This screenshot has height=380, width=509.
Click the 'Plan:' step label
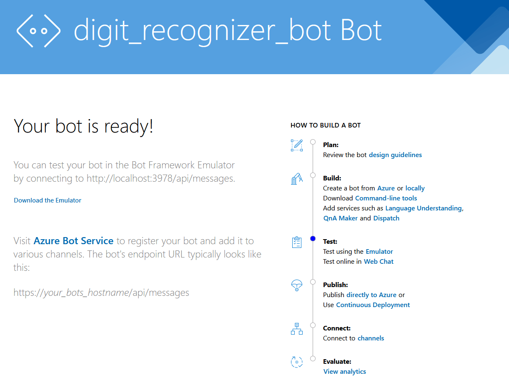pos(331,145)
